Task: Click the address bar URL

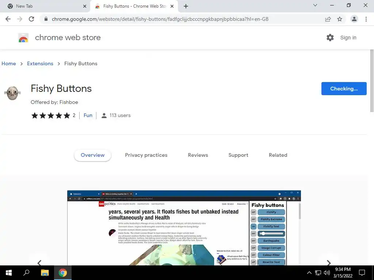Action: pyautogui.click(x=160, y=19)
